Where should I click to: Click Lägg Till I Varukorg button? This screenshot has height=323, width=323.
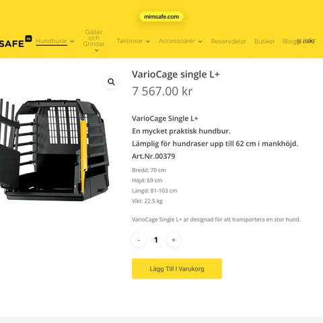point(177,268)
